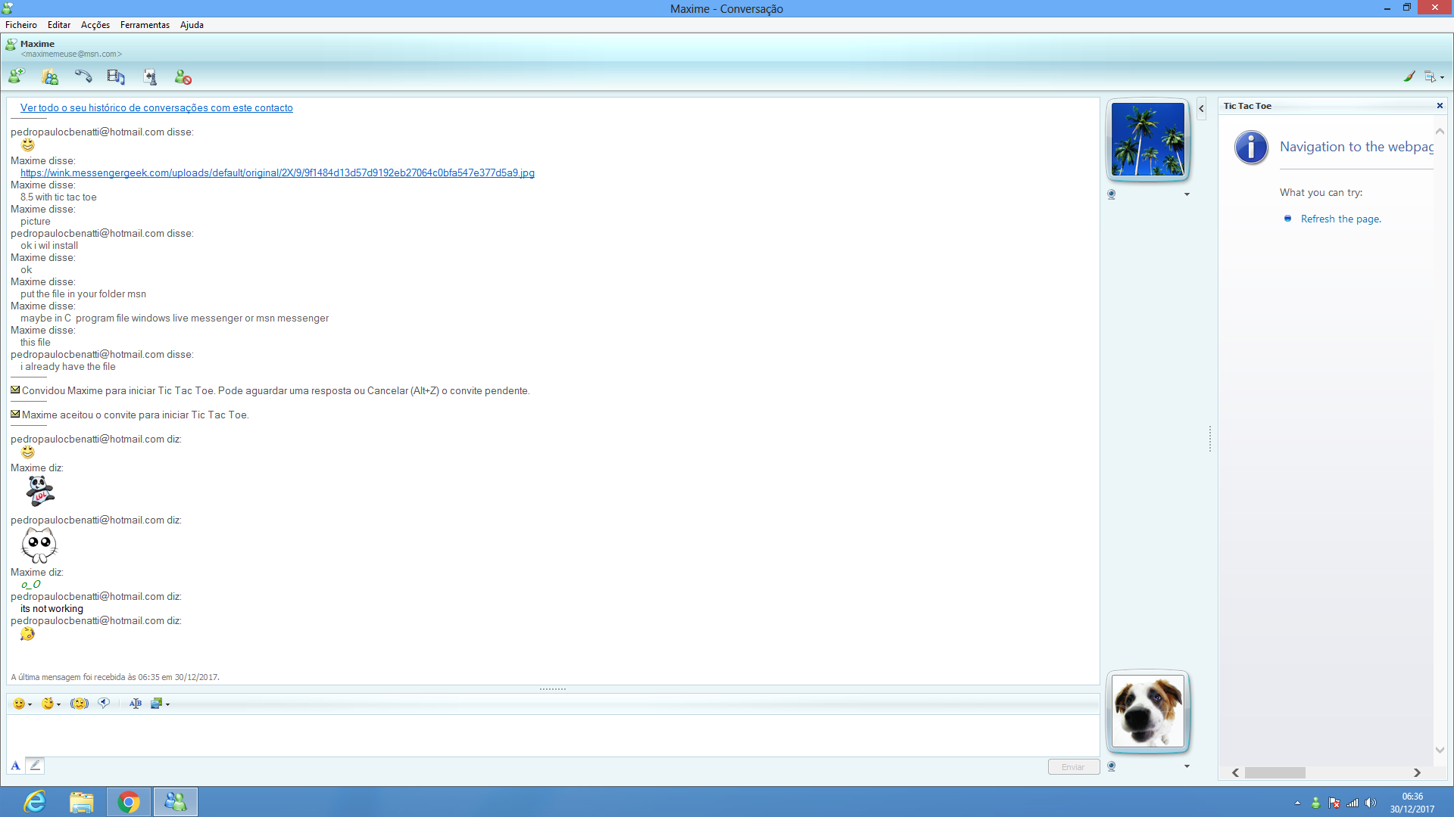Expand the winks dropdown arrow
The width and height of the screenshot is (1454, 817).
click(x=58, y=704)
